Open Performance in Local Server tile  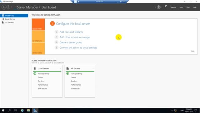(43, 85)
